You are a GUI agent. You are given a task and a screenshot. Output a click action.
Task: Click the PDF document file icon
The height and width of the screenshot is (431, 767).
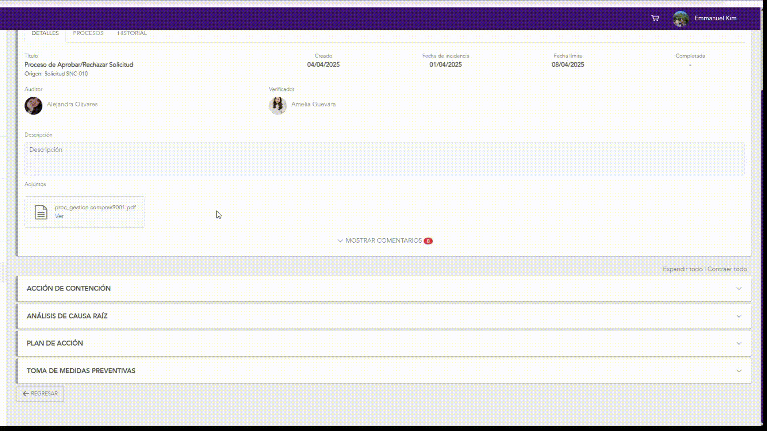[41, 212]
